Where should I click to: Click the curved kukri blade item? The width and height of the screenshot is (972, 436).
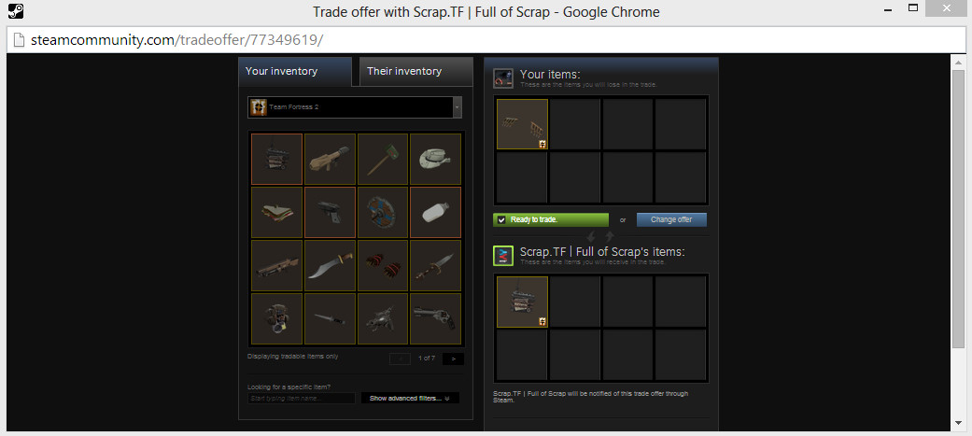330,265
